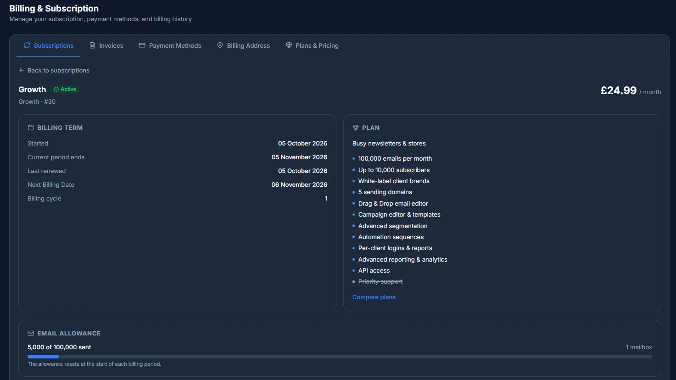The width and height of the screenshot is (676, 380).
Task: Click the Billing Term calendar icon
Action: [31, 128]
